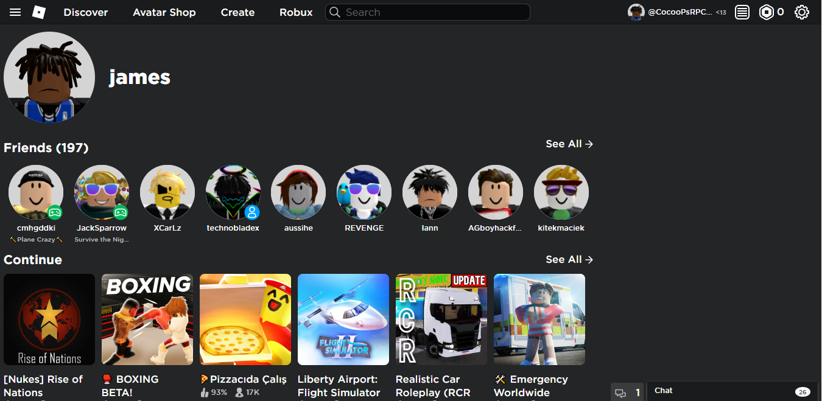Open the BOXING BETA game thumbnail
The image size is (822, 401).
pyautogui.click(x=147, y=319)
